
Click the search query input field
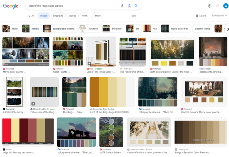coord(72,6)
